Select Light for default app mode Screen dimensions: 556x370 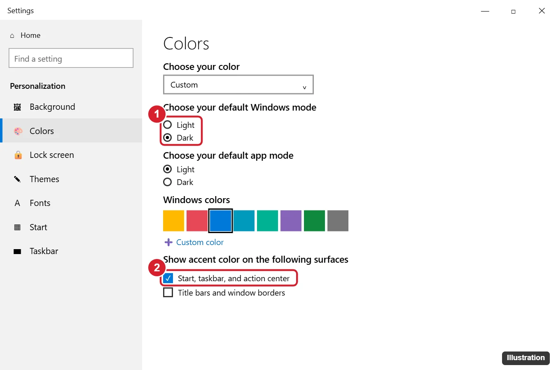(x=168, y=169)
